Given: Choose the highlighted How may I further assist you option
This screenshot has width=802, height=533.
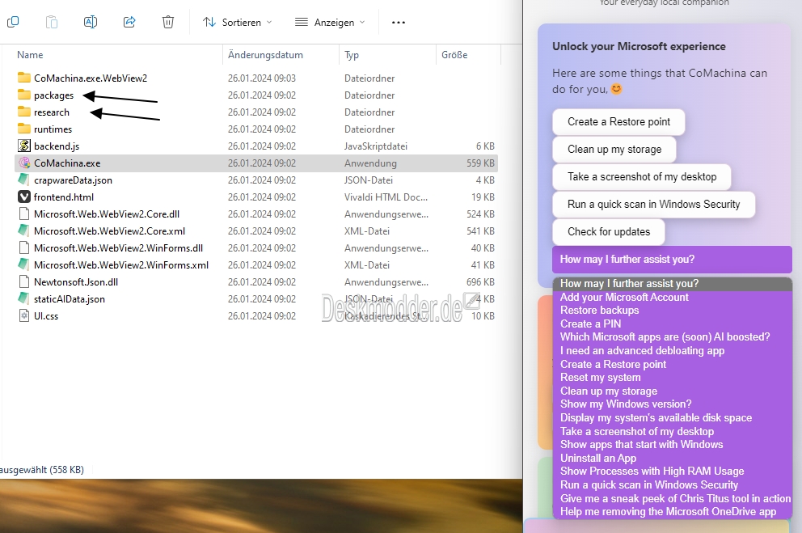Looking at the screenshot, I should tap(673, 283).
